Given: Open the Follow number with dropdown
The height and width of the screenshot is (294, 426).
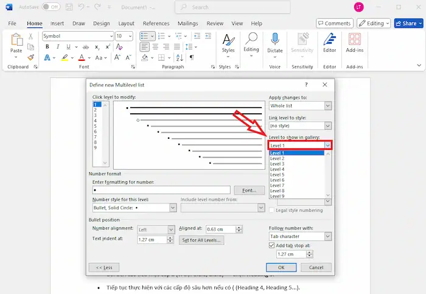Looking at the screenshot, I should pos(328,236).
